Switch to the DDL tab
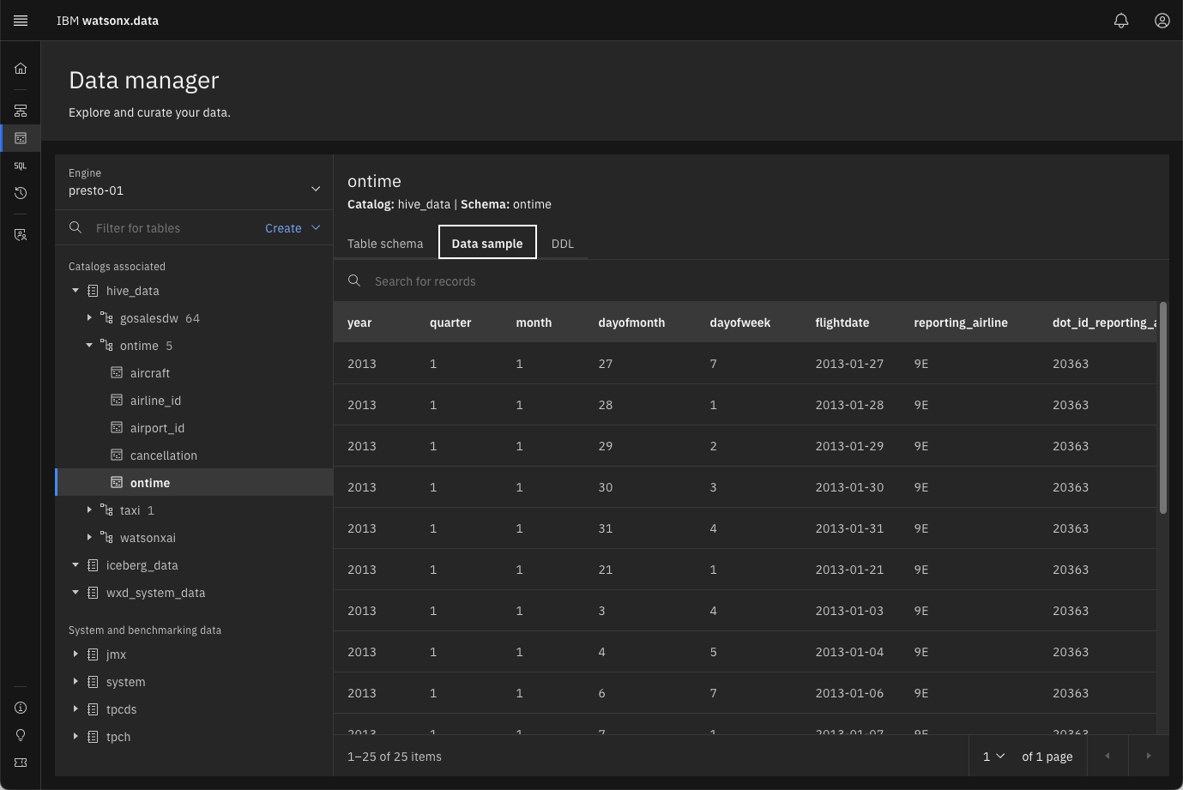This screenshot has width=1183, height=790. [563, 243]
